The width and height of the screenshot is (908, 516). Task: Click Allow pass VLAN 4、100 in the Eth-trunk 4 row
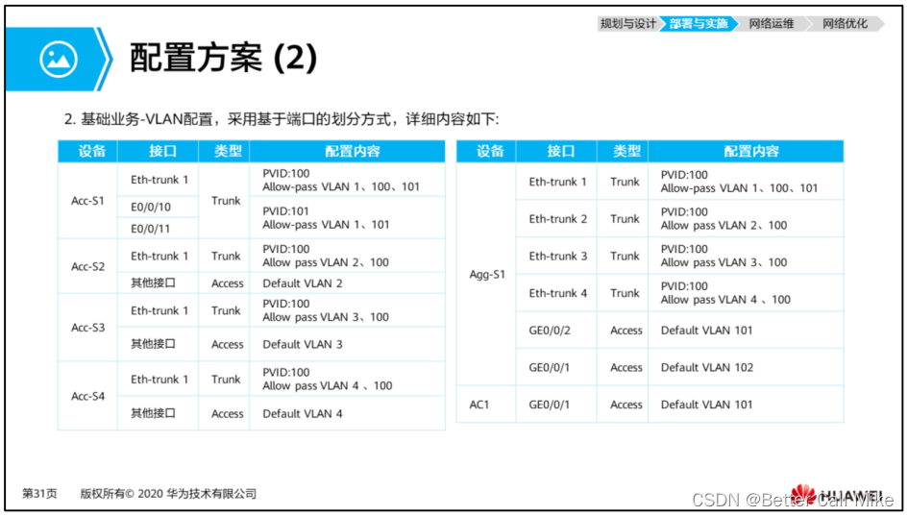coord(725,300)
